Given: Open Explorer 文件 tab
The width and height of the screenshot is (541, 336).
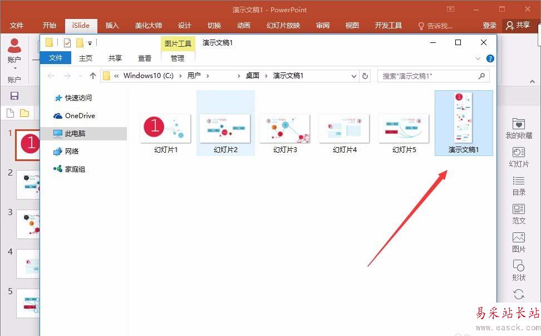Looking at the screenshot, I should click(56, 57).
